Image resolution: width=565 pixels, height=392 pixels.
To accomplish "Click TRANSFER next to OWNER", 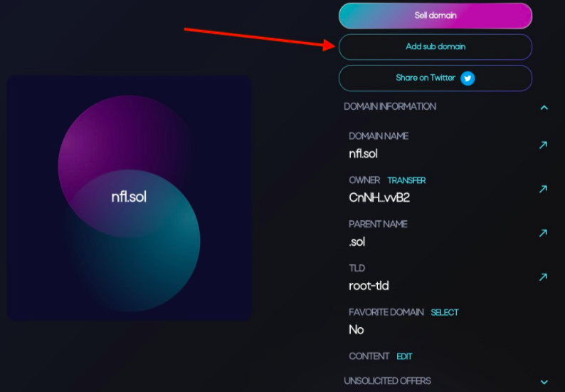I will pos(406,180).
